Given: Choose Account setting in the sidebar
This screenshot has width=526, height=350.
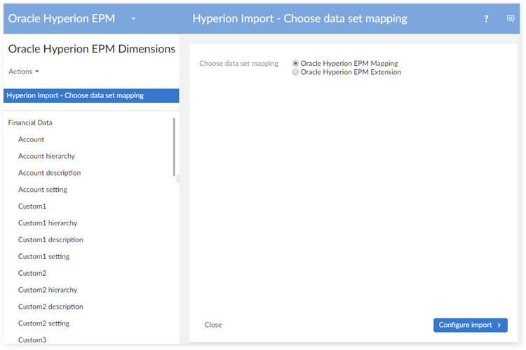Looking at the screenshot, I should 43,190.
